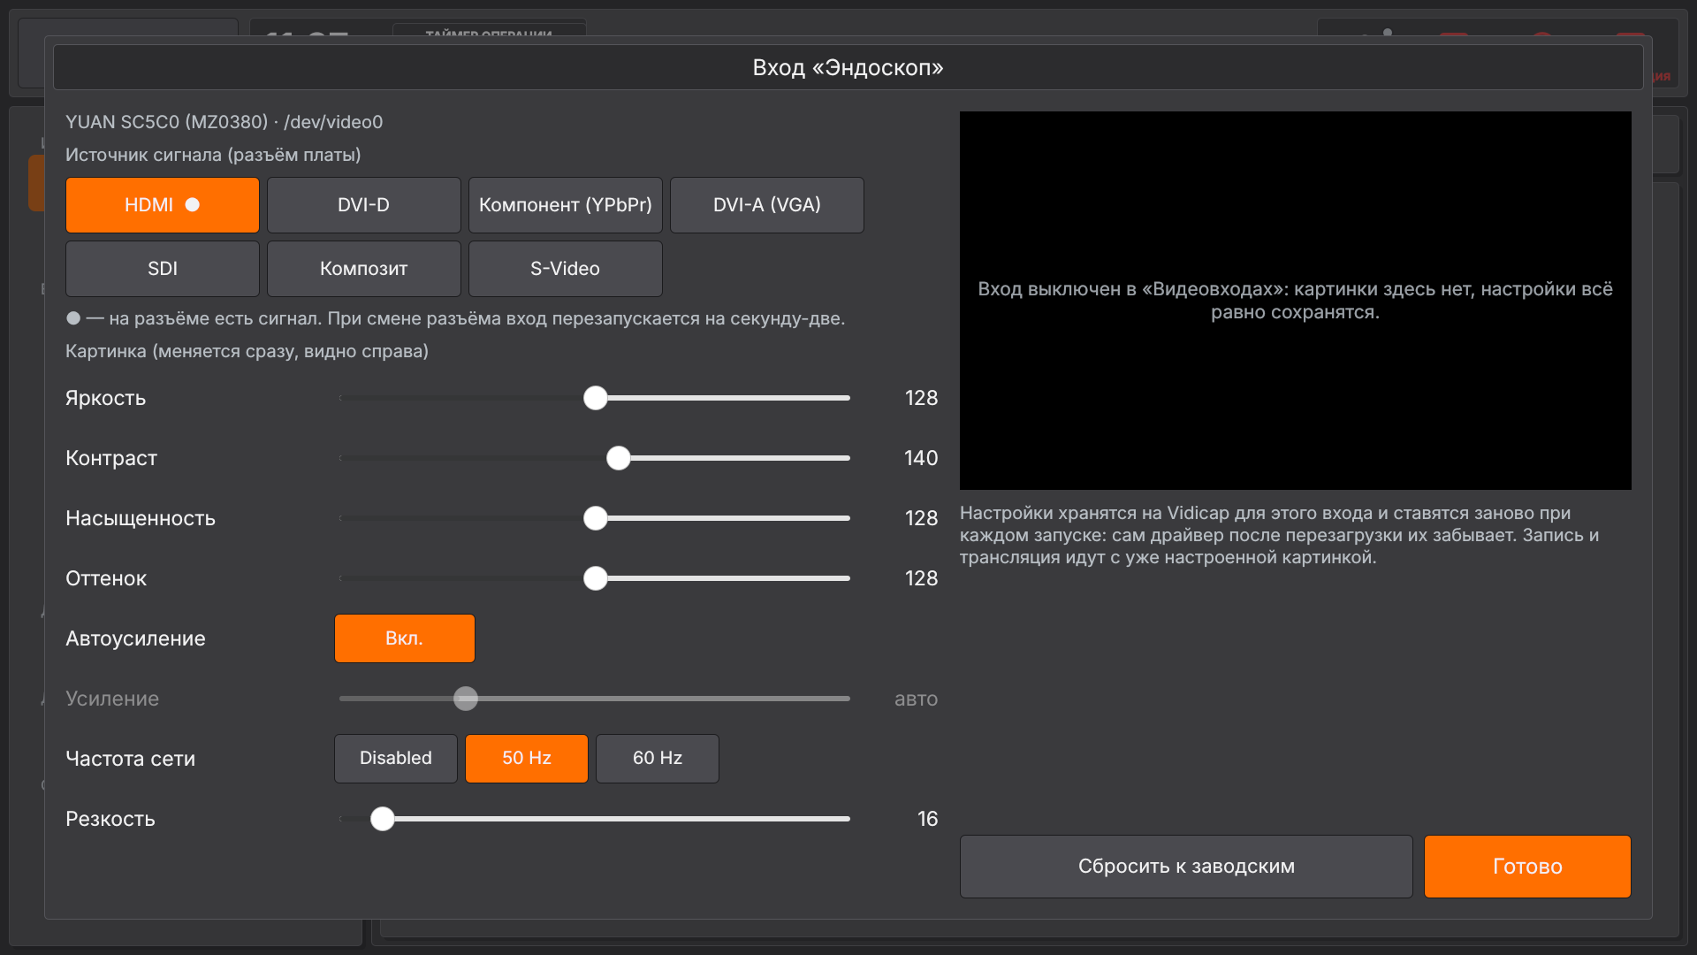
Task: Click the Готово button
Action: click(1527, 867)
